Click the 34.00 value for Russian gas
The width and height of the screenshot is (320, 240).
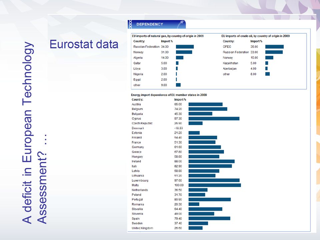point(165,47)
